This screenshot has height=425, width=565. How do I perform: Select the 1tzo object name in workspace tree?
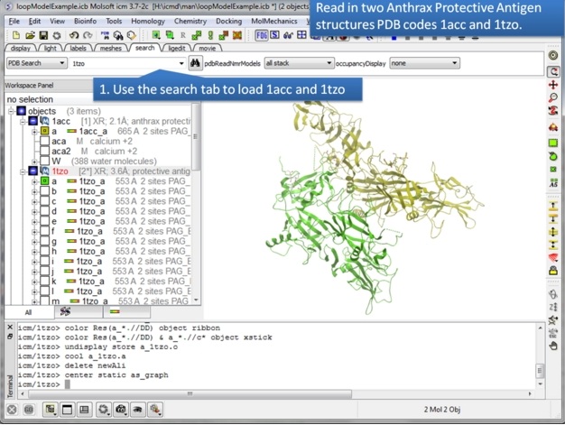point(60,171)
